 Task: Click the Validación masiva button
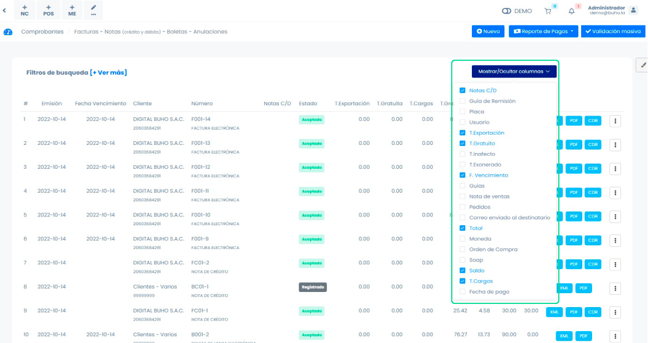[x=613, y=31]
